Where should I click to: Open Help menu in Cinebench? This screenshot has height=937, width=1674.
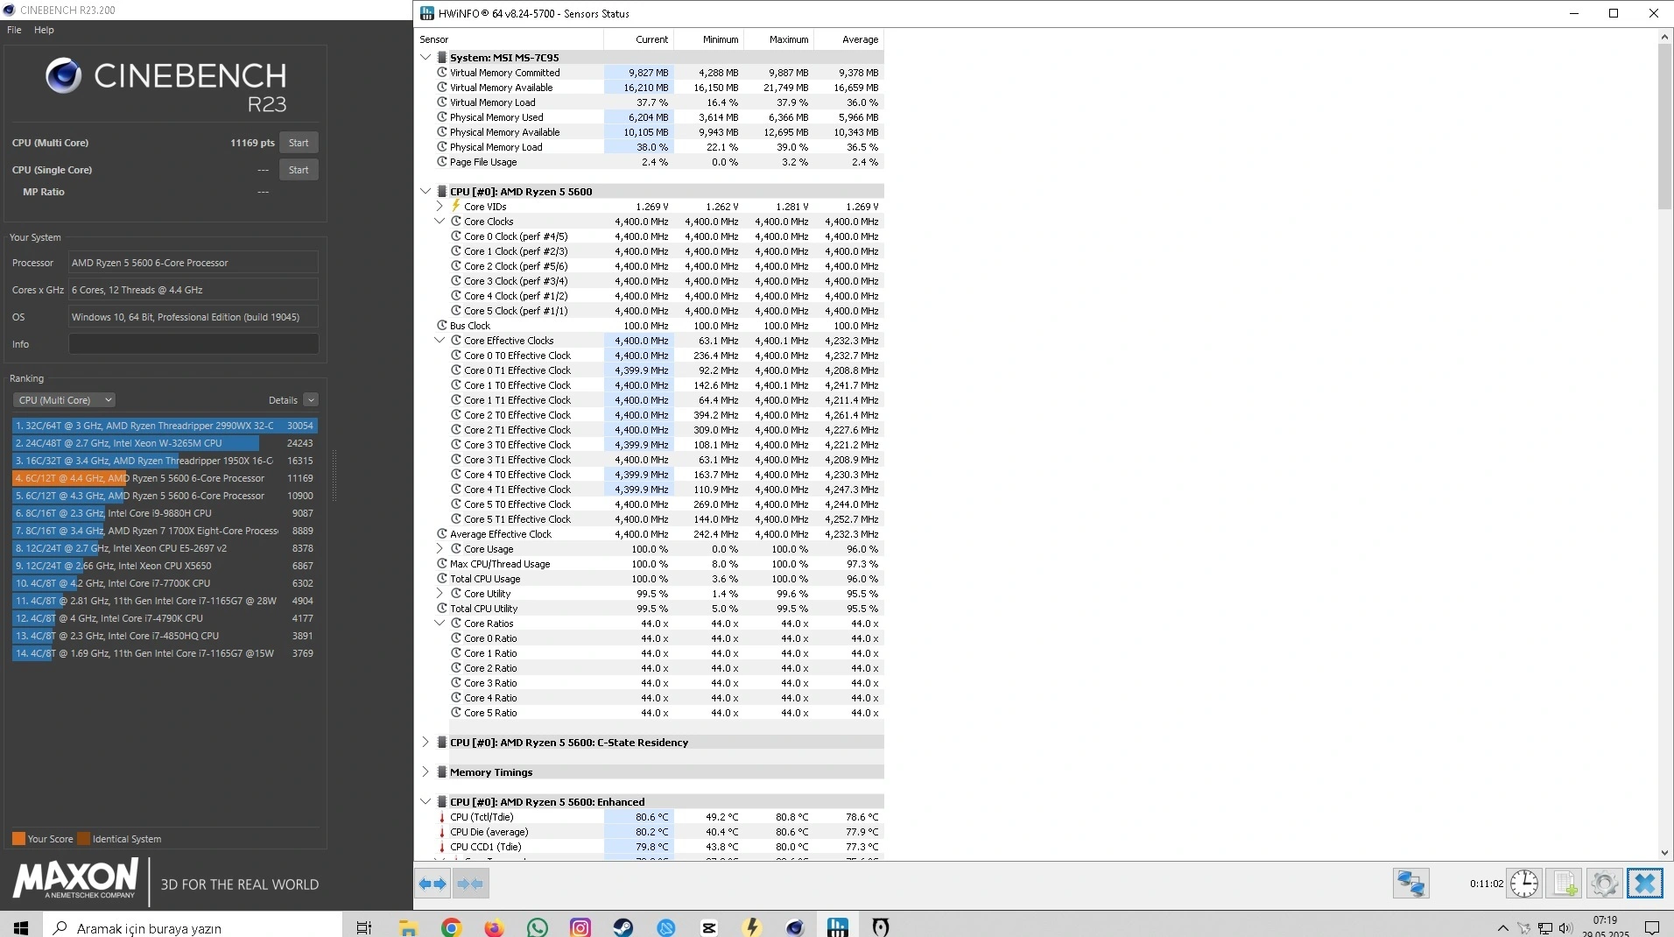tap(44, 30)
